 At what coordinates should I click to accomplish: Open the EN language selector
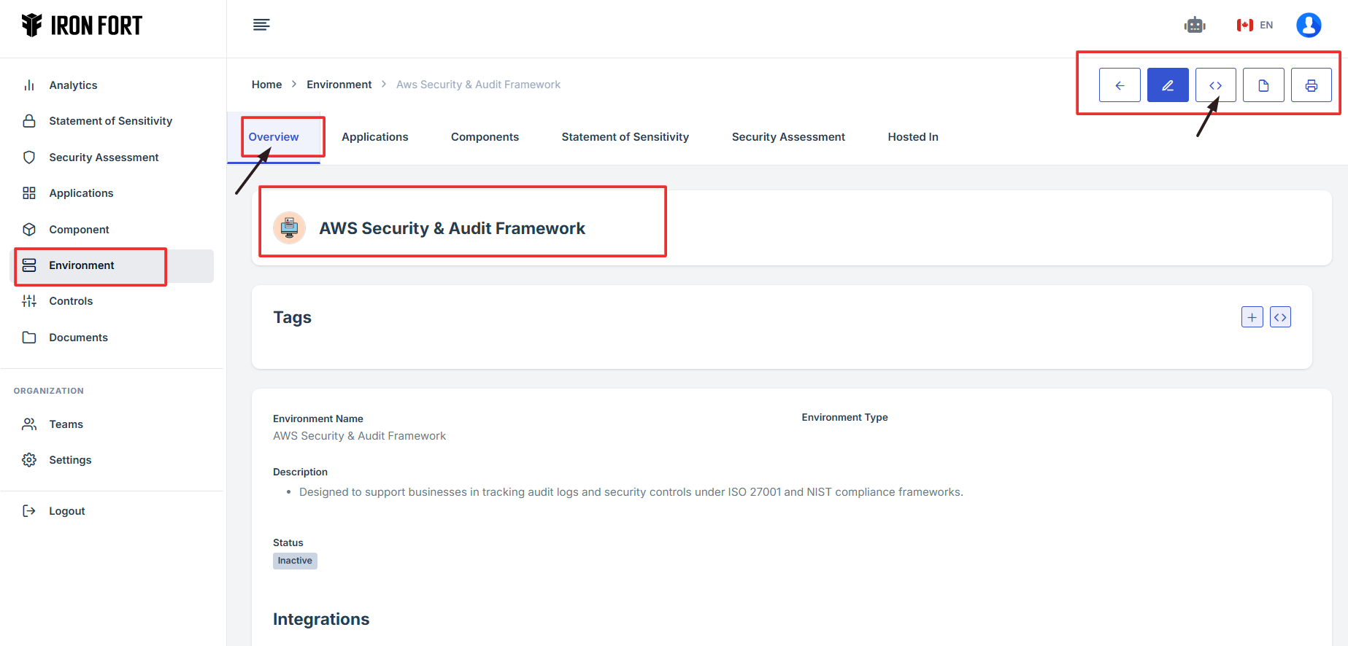(1255, 26)
